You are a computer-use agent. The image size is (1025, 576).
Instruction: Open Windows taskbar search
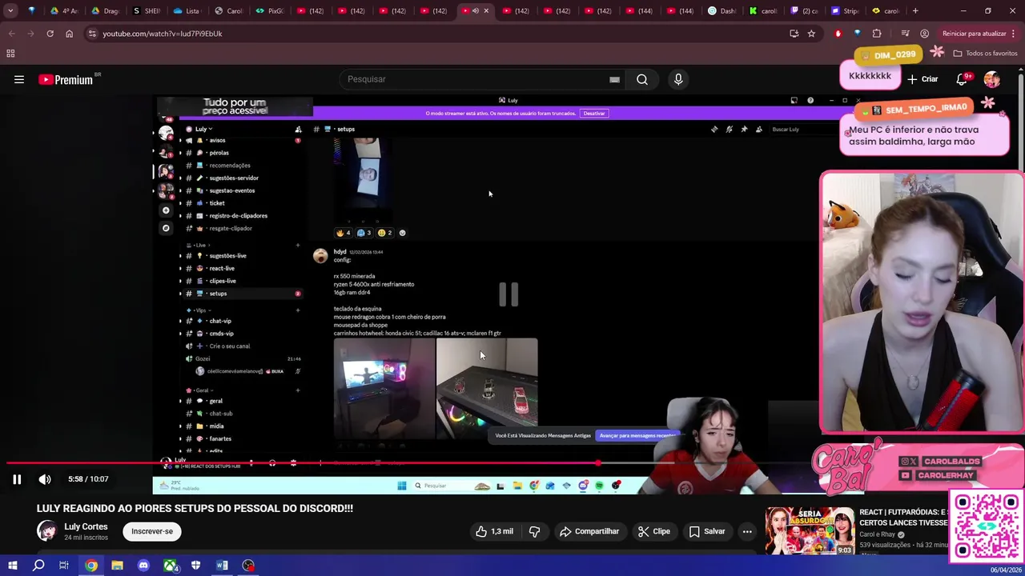38,566
